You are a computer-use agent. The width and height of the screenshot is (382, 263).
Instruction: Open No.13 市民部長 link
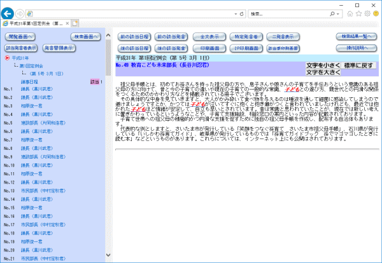43,191
